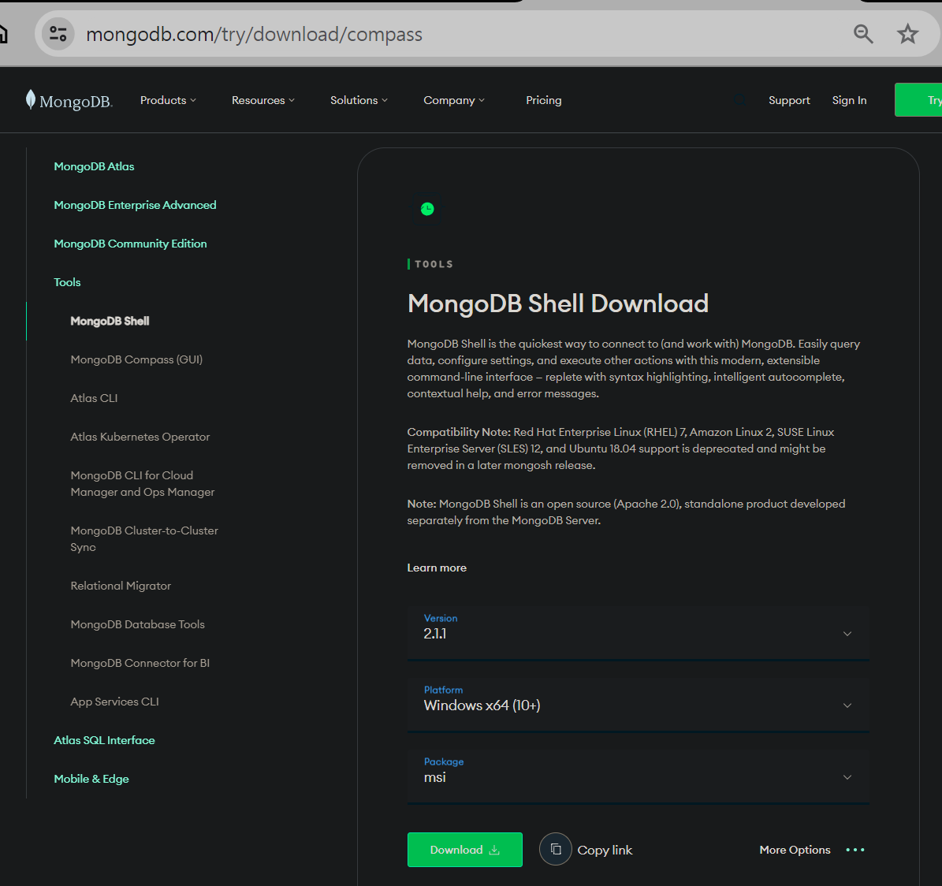Open App Services CLI sidebar item

(115, 702)
